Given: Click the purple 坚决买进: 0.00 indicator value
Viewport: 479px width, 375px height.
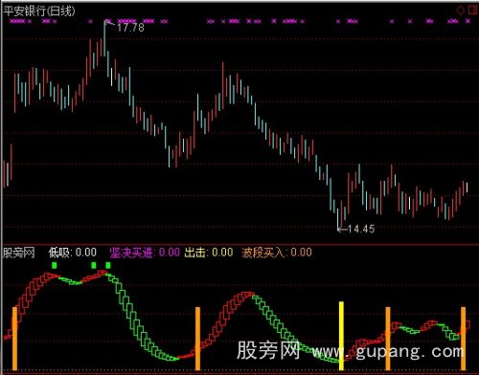Looking at the screenshot, I should (x=145, y=253).
